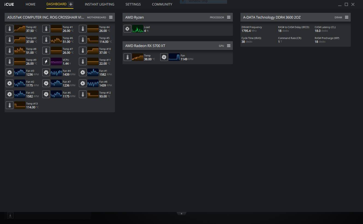Click the Temp #12 thermometer icon

pos(83,94)
